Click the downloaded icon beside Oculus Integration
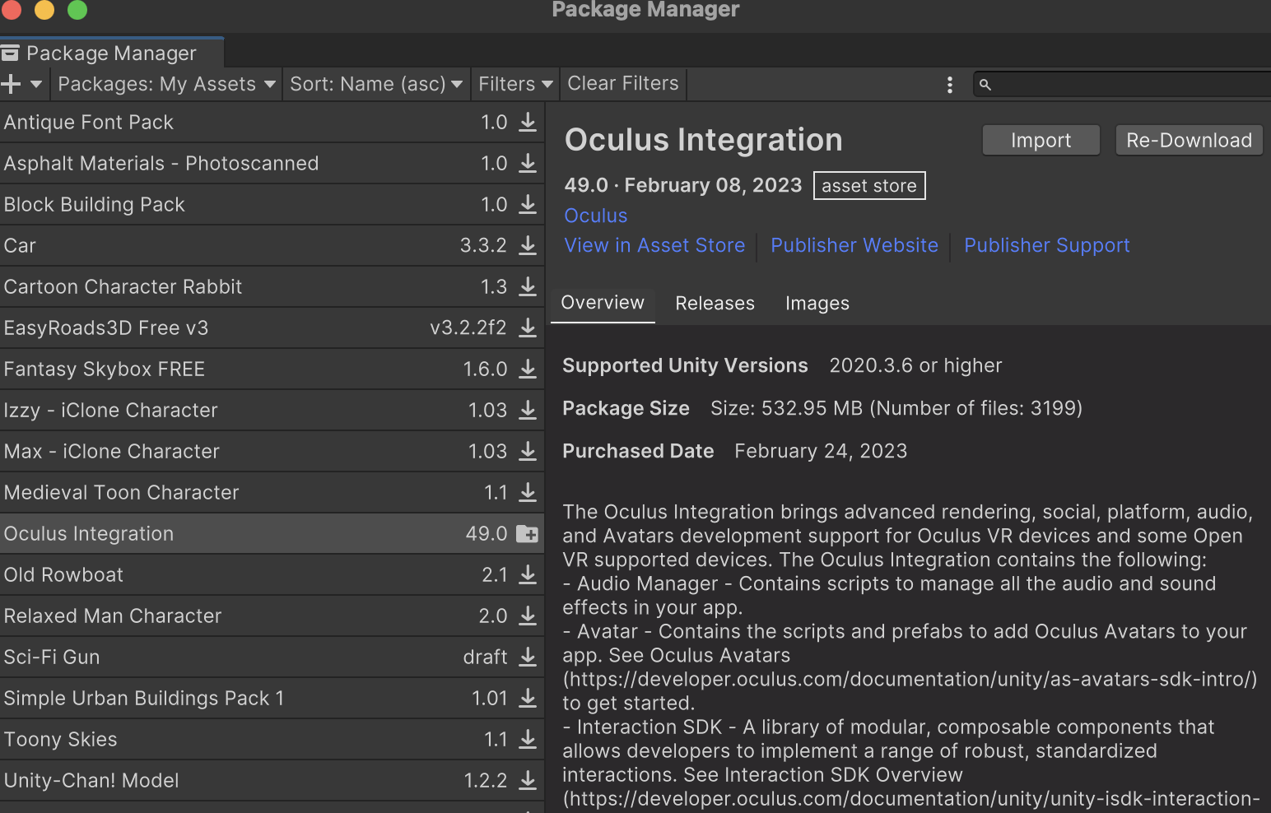This screenshot has height=813, width=1271. 526,533
